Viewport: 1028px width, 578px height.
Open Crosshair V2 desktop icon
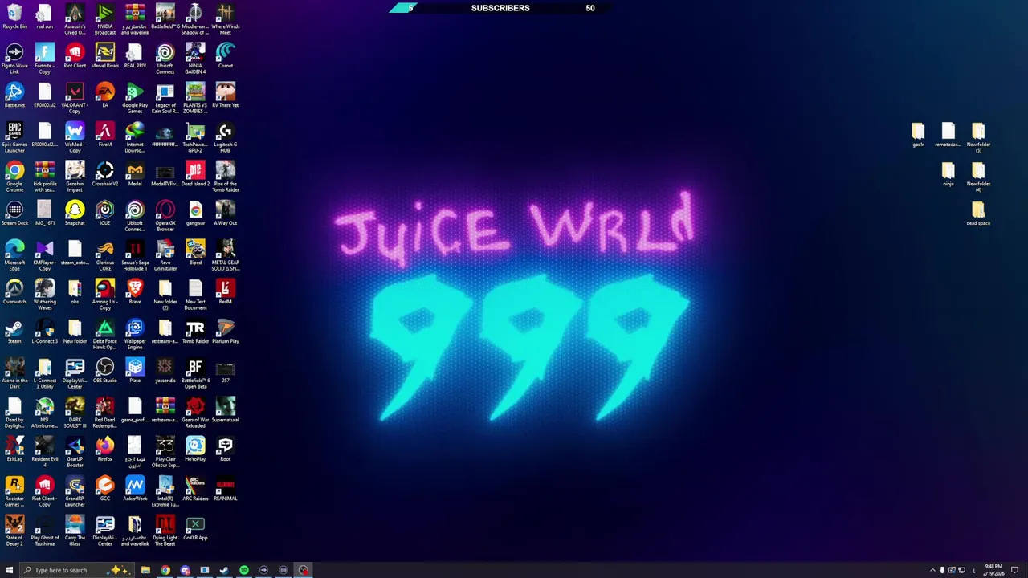click(x=105, y=174)
